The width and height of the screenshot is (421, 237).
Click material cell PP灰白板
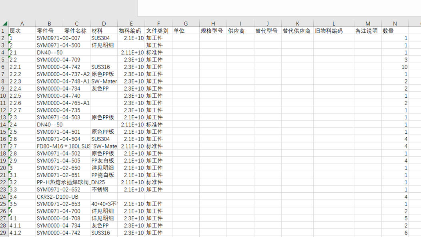click(x=104, y=161)
